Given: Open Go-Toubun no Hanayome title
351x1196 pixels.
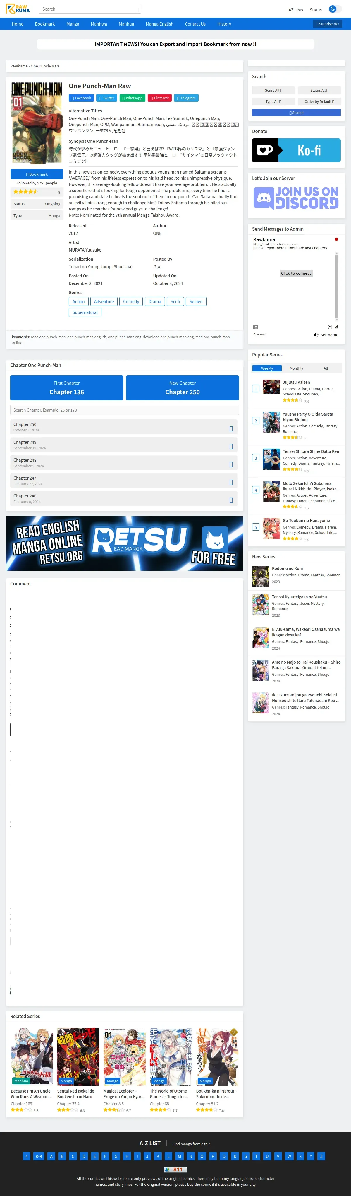Looking at the screenshot, I should coord(307,520).
